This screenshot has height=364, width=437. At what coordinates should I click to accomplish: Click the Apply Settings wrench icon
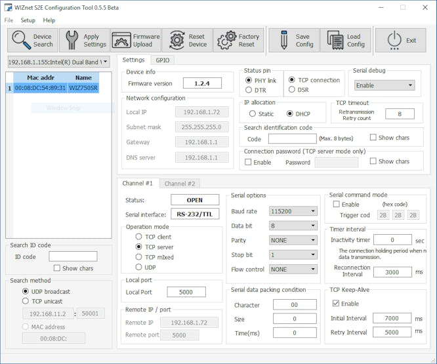pyautogui.click(x=72, y=41)
